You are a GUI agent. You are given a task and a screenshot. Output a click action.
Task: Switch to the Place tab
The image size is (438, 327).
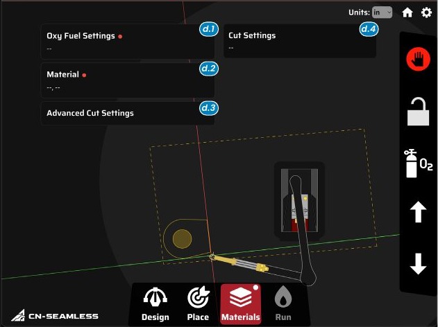point(198,304)
